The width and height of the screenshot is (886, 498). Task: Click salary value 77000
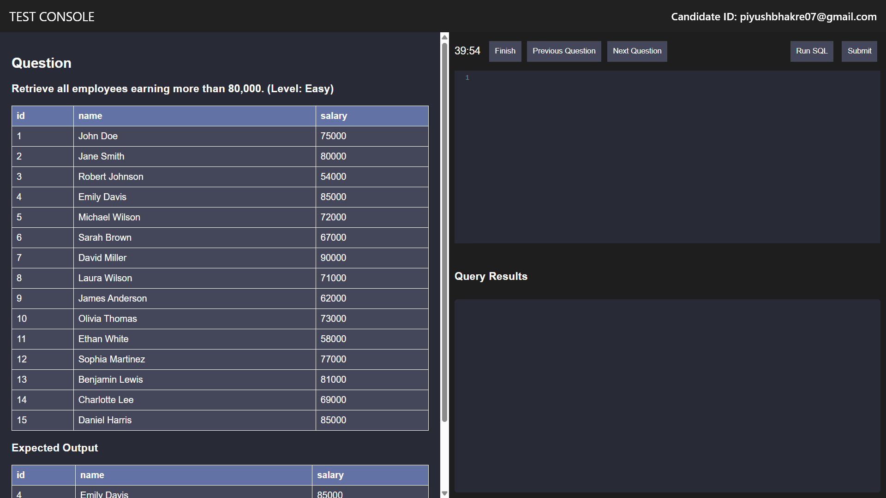(x=372, y=360)
